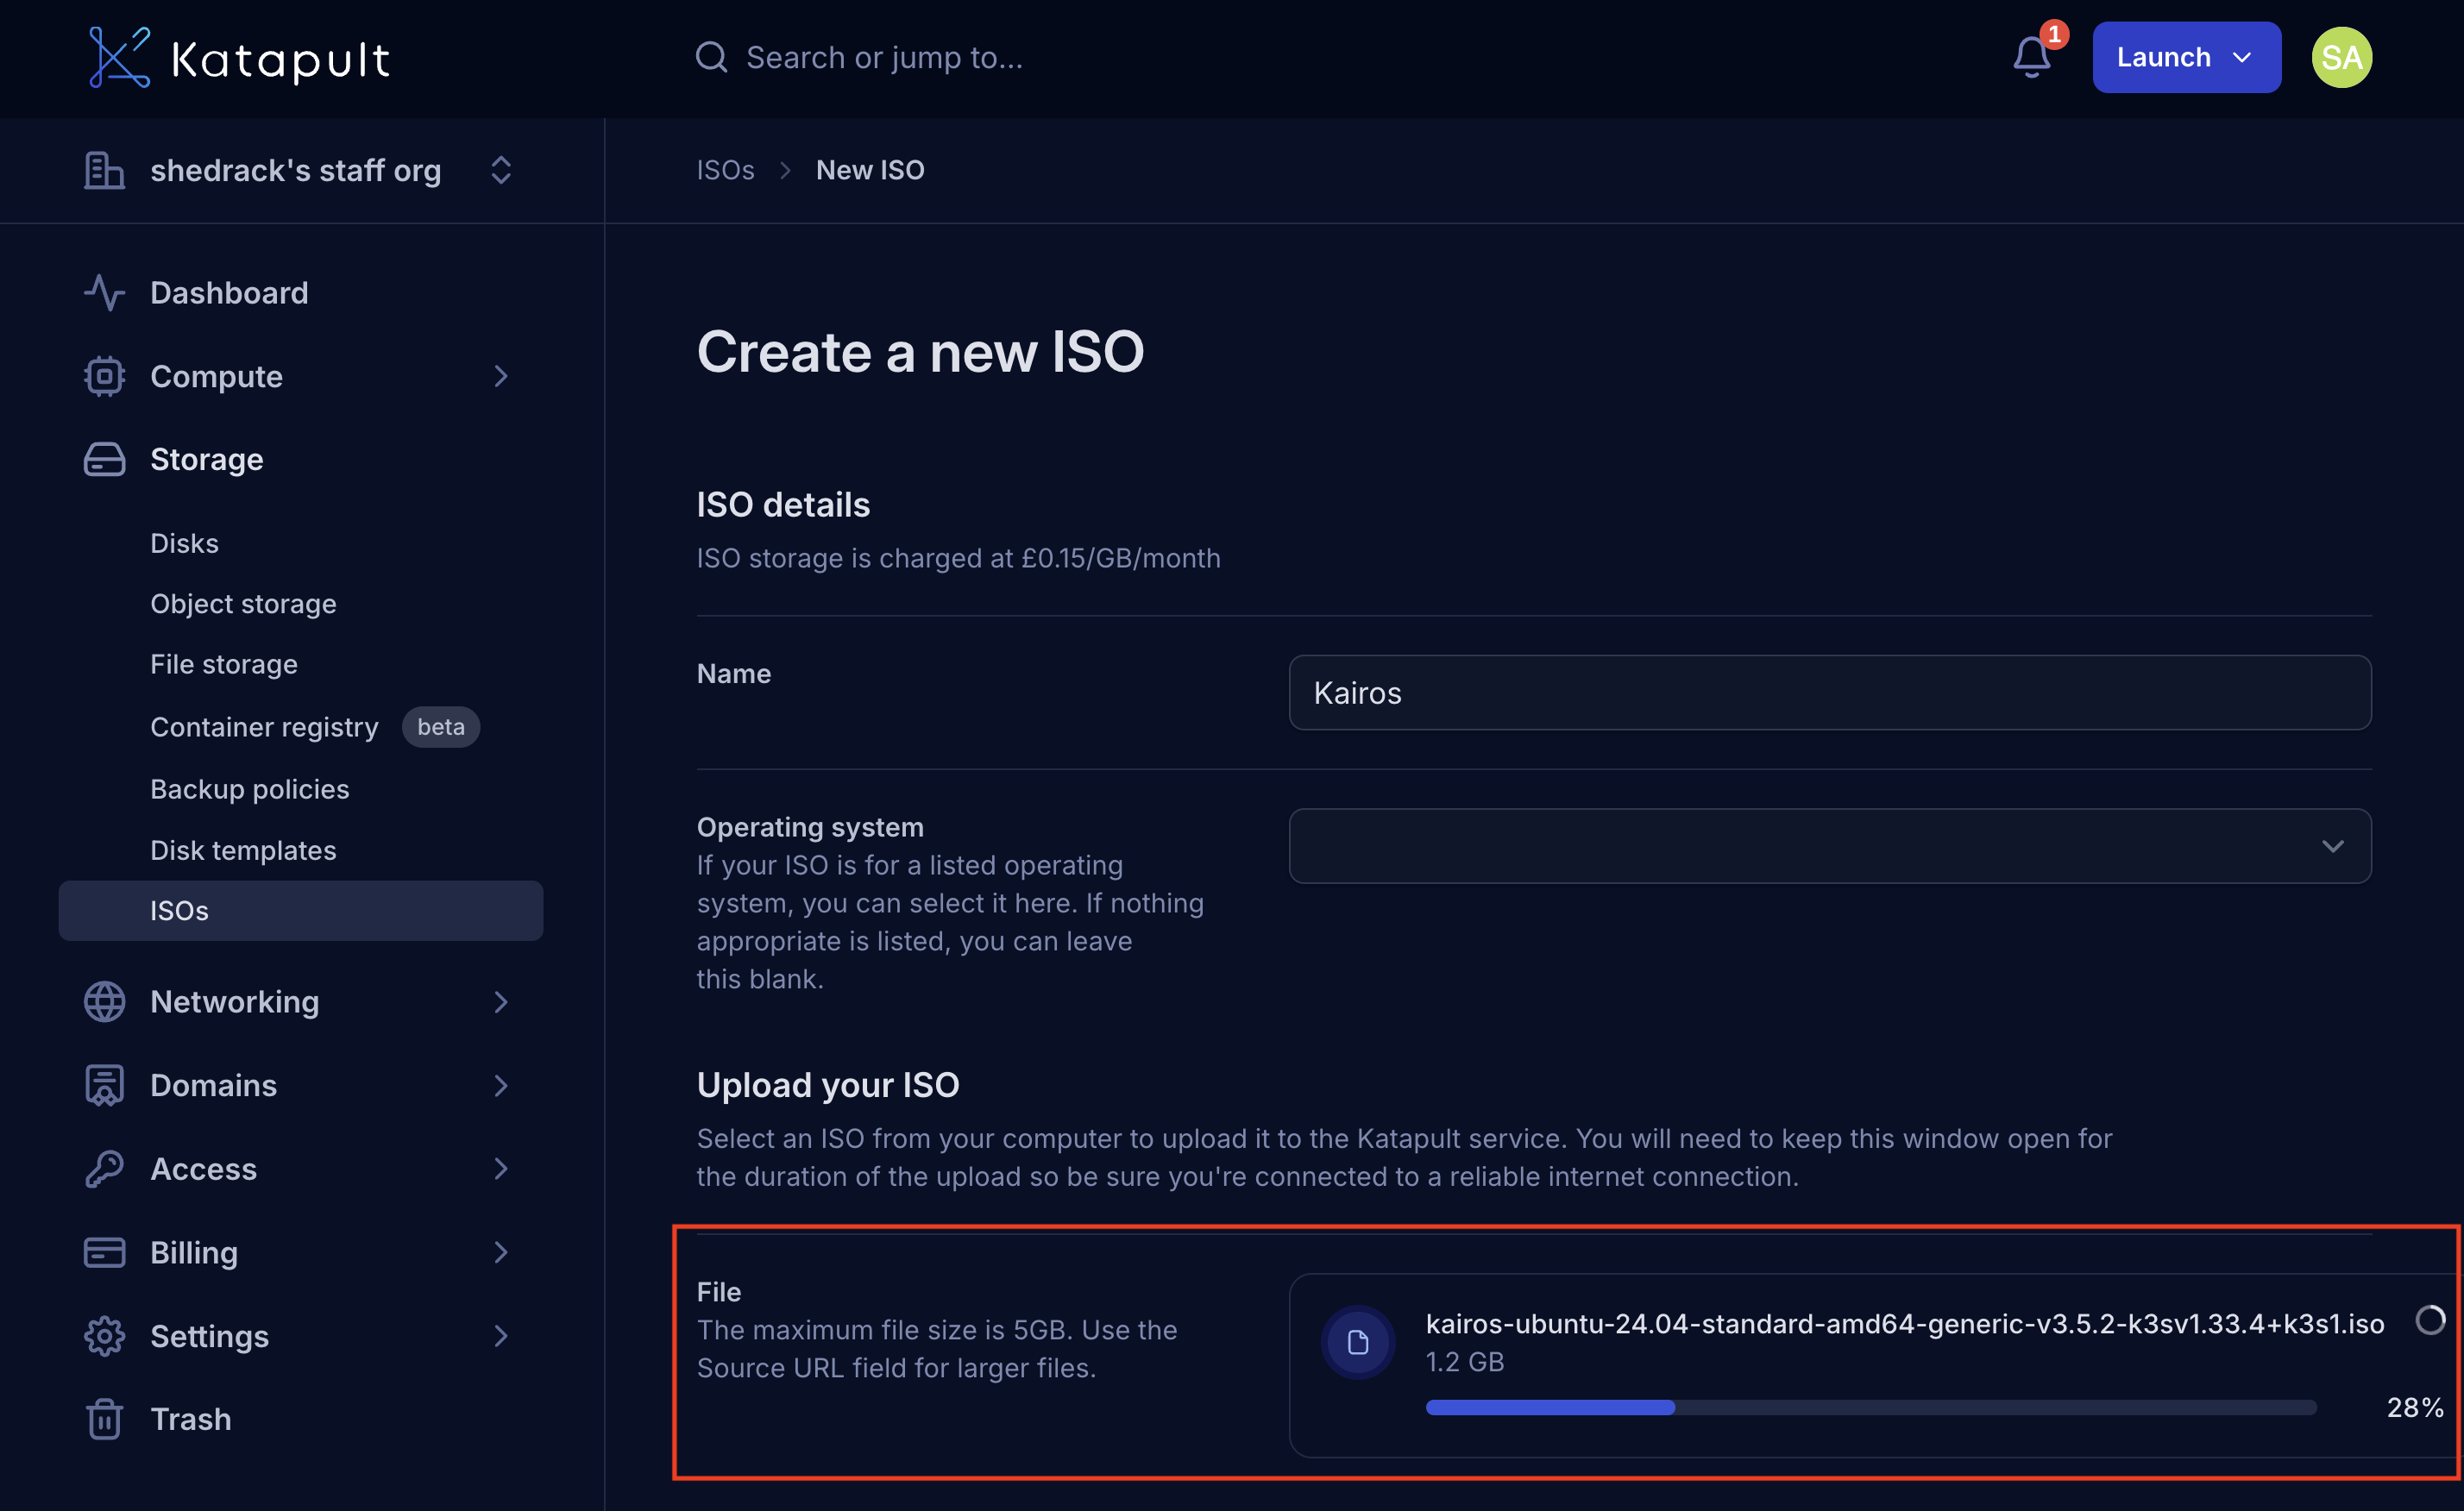Open Domains in sidebar

click(213, 1085)
